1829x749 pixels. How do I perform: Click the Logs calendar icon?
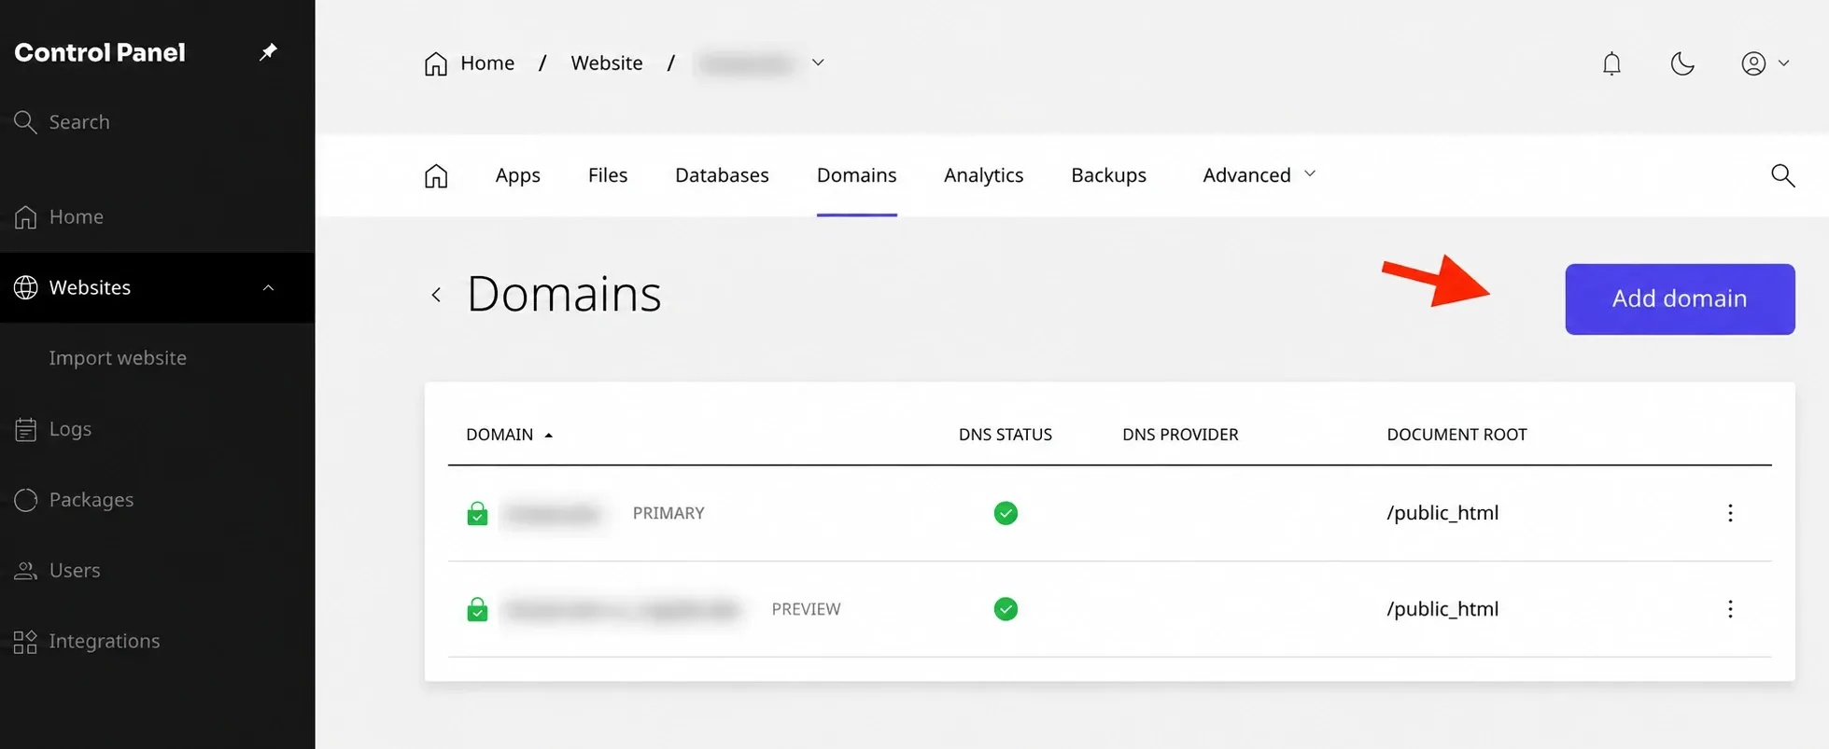26,429
